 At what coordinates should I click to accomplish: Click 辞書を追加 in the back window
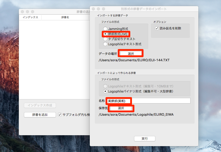click(40, 115)
